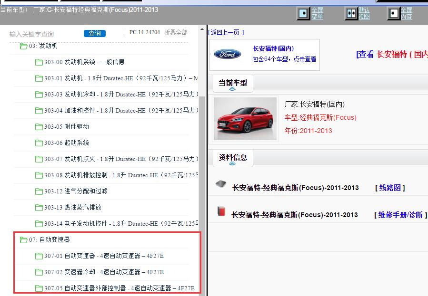This screenshot has height=296, width=428.
Task: Click the red Focus car thumbnail
Action: [x=245, y=119]
